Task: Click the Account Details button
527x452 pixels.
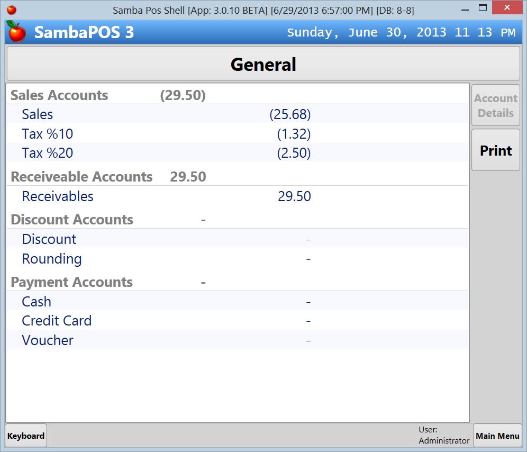Action: click(495, 104)
